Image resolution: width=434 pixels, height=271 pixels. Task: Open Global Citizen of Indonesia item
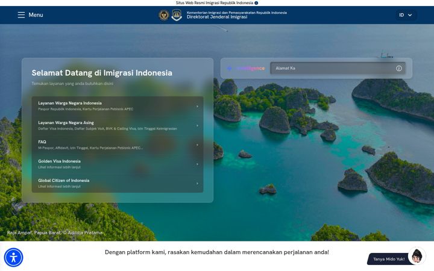click(118, 183)
